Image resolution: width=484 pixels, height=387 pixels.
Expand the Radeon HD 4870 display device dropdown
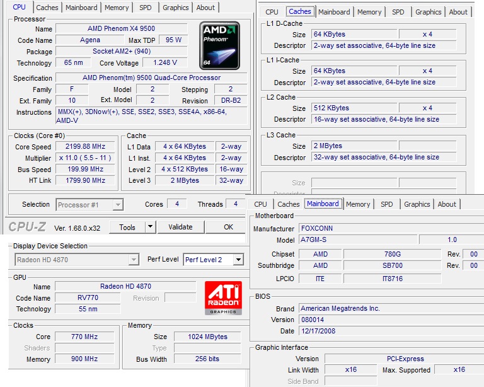point(134,260)
